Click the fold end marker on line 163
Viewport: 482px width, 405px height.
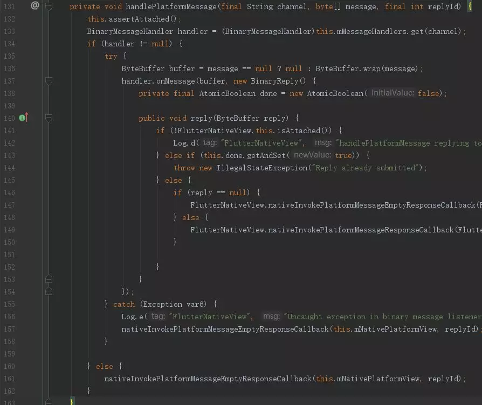49,402
